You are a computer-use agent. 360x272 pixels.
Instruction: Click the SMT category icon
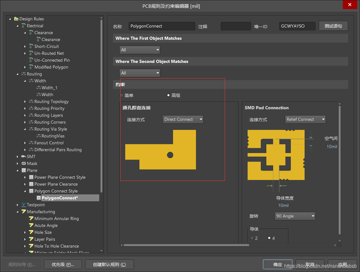[24, 157]
